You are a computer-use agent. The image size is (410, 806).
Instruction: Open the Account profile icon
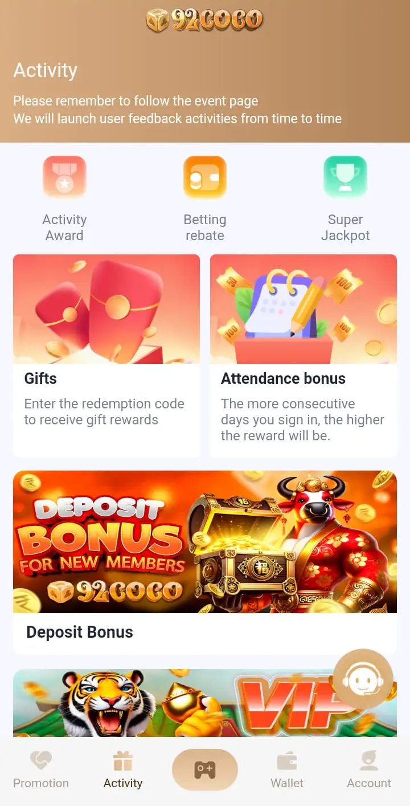(x=369, y=761)
